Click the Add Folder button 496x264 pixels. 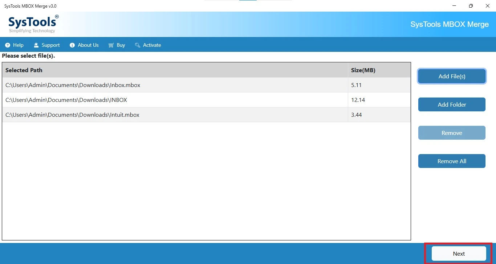coord(452,104)
